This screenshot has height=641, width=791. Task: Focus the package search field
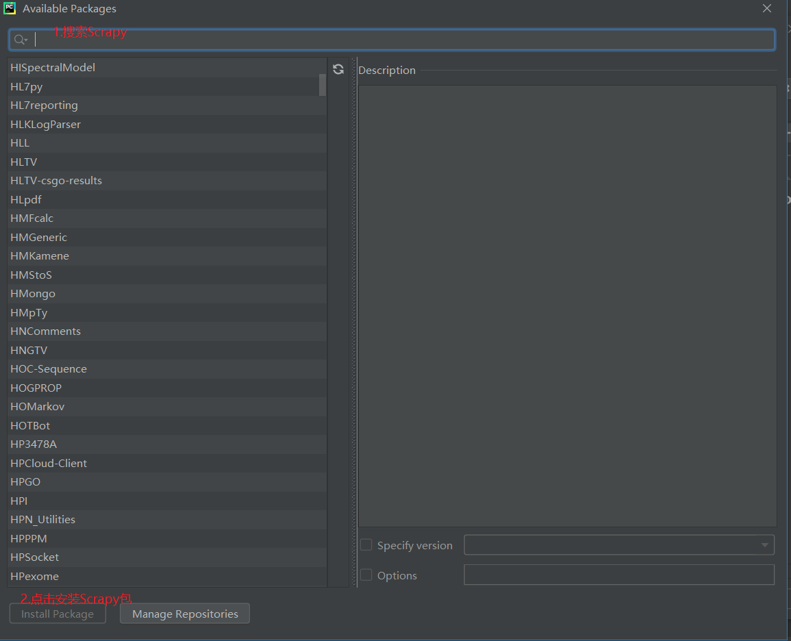point(392,40)
